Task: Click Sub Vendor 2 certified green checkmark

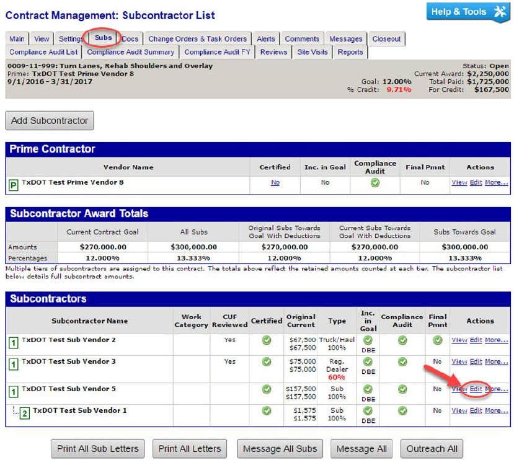Action: coord(267,340)
